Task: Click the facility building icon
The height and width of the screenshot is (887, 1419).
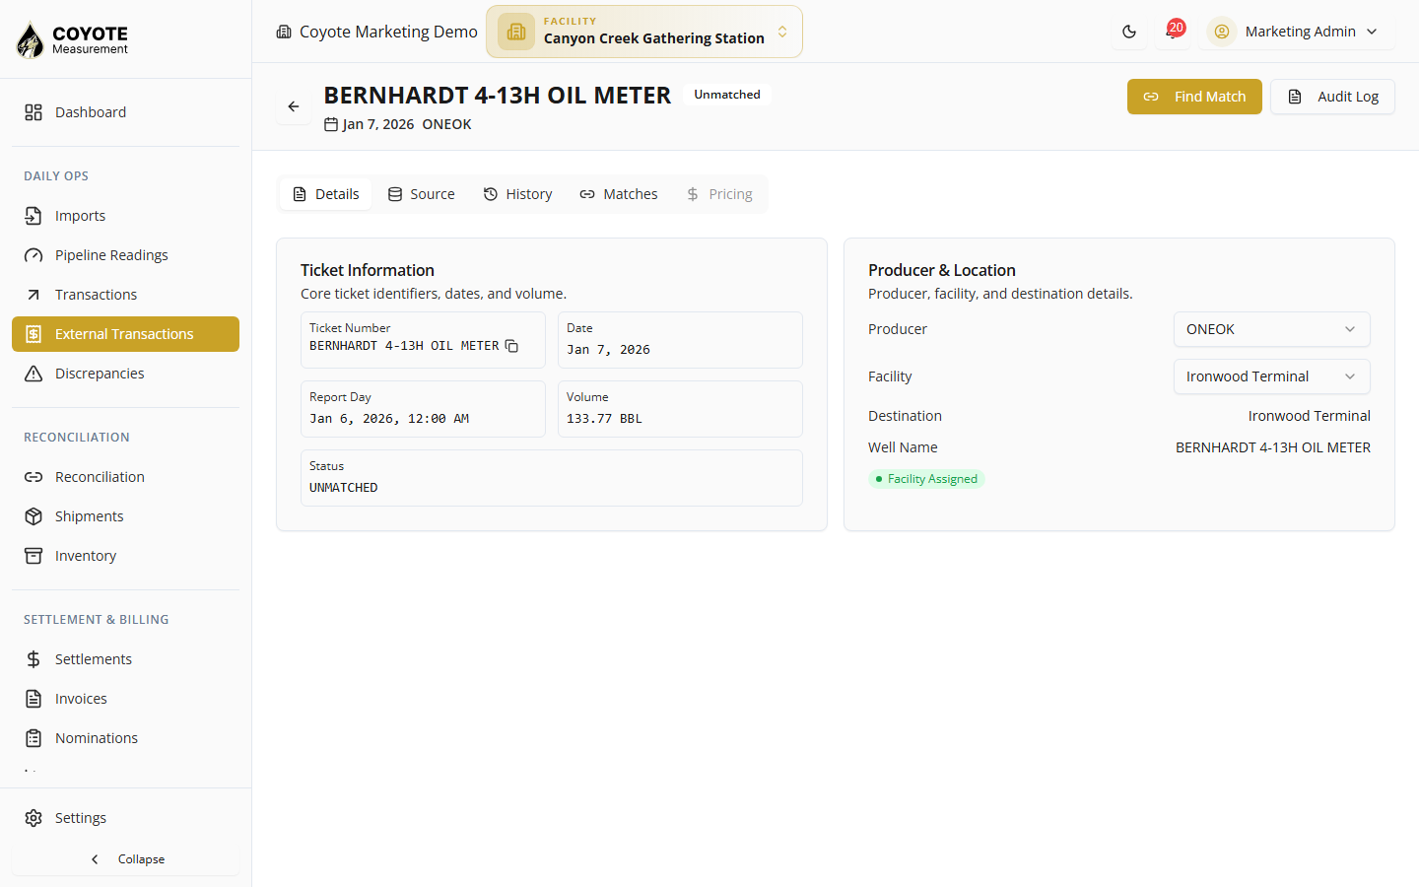Action: [x=516, y=32]
